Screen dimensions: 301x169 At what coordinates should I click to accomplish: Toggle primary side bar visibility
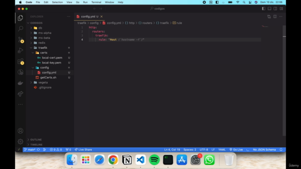[x=263, y=8]
